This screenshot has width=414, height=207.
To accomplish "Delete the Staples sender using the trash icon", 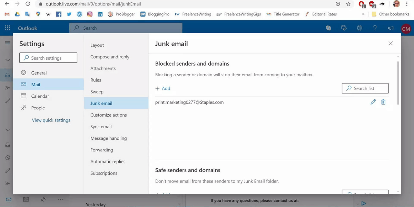I will pos(383,102).
